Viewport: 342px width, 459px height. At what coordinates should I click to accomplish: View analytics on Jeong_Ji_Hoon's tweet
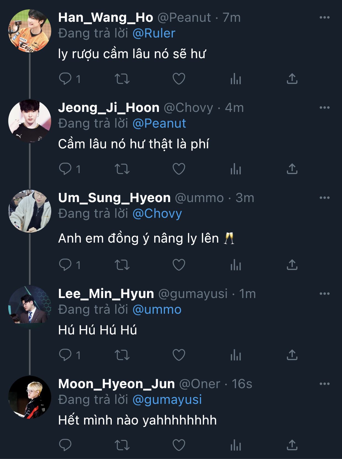pos(236,169)
